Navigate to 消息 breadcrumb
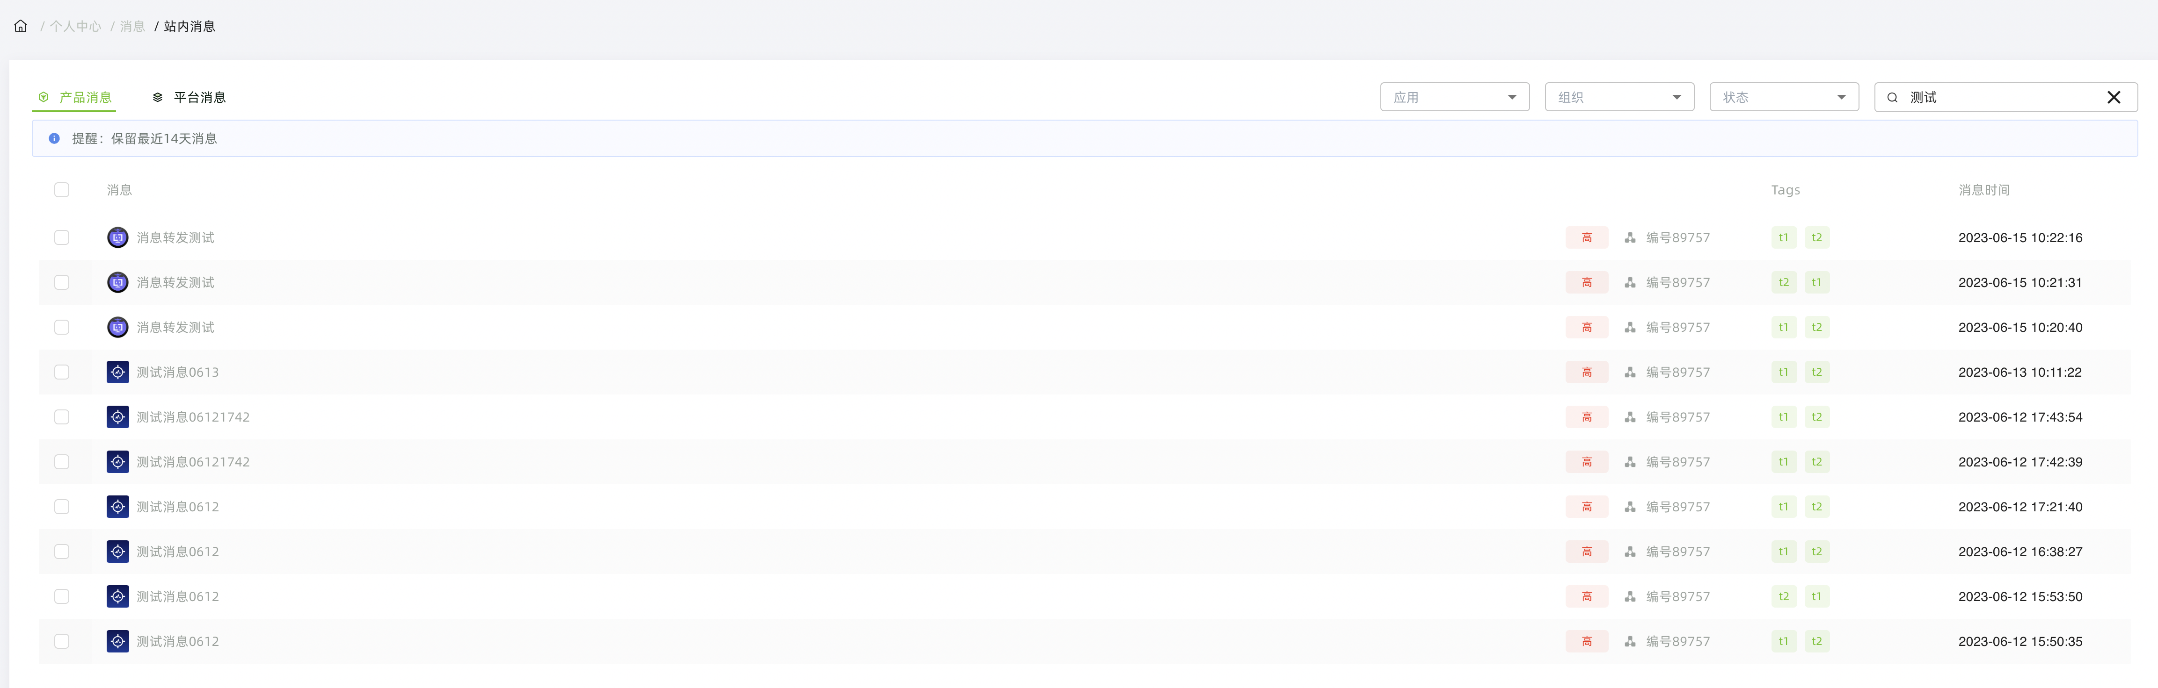 click(132, 27)
